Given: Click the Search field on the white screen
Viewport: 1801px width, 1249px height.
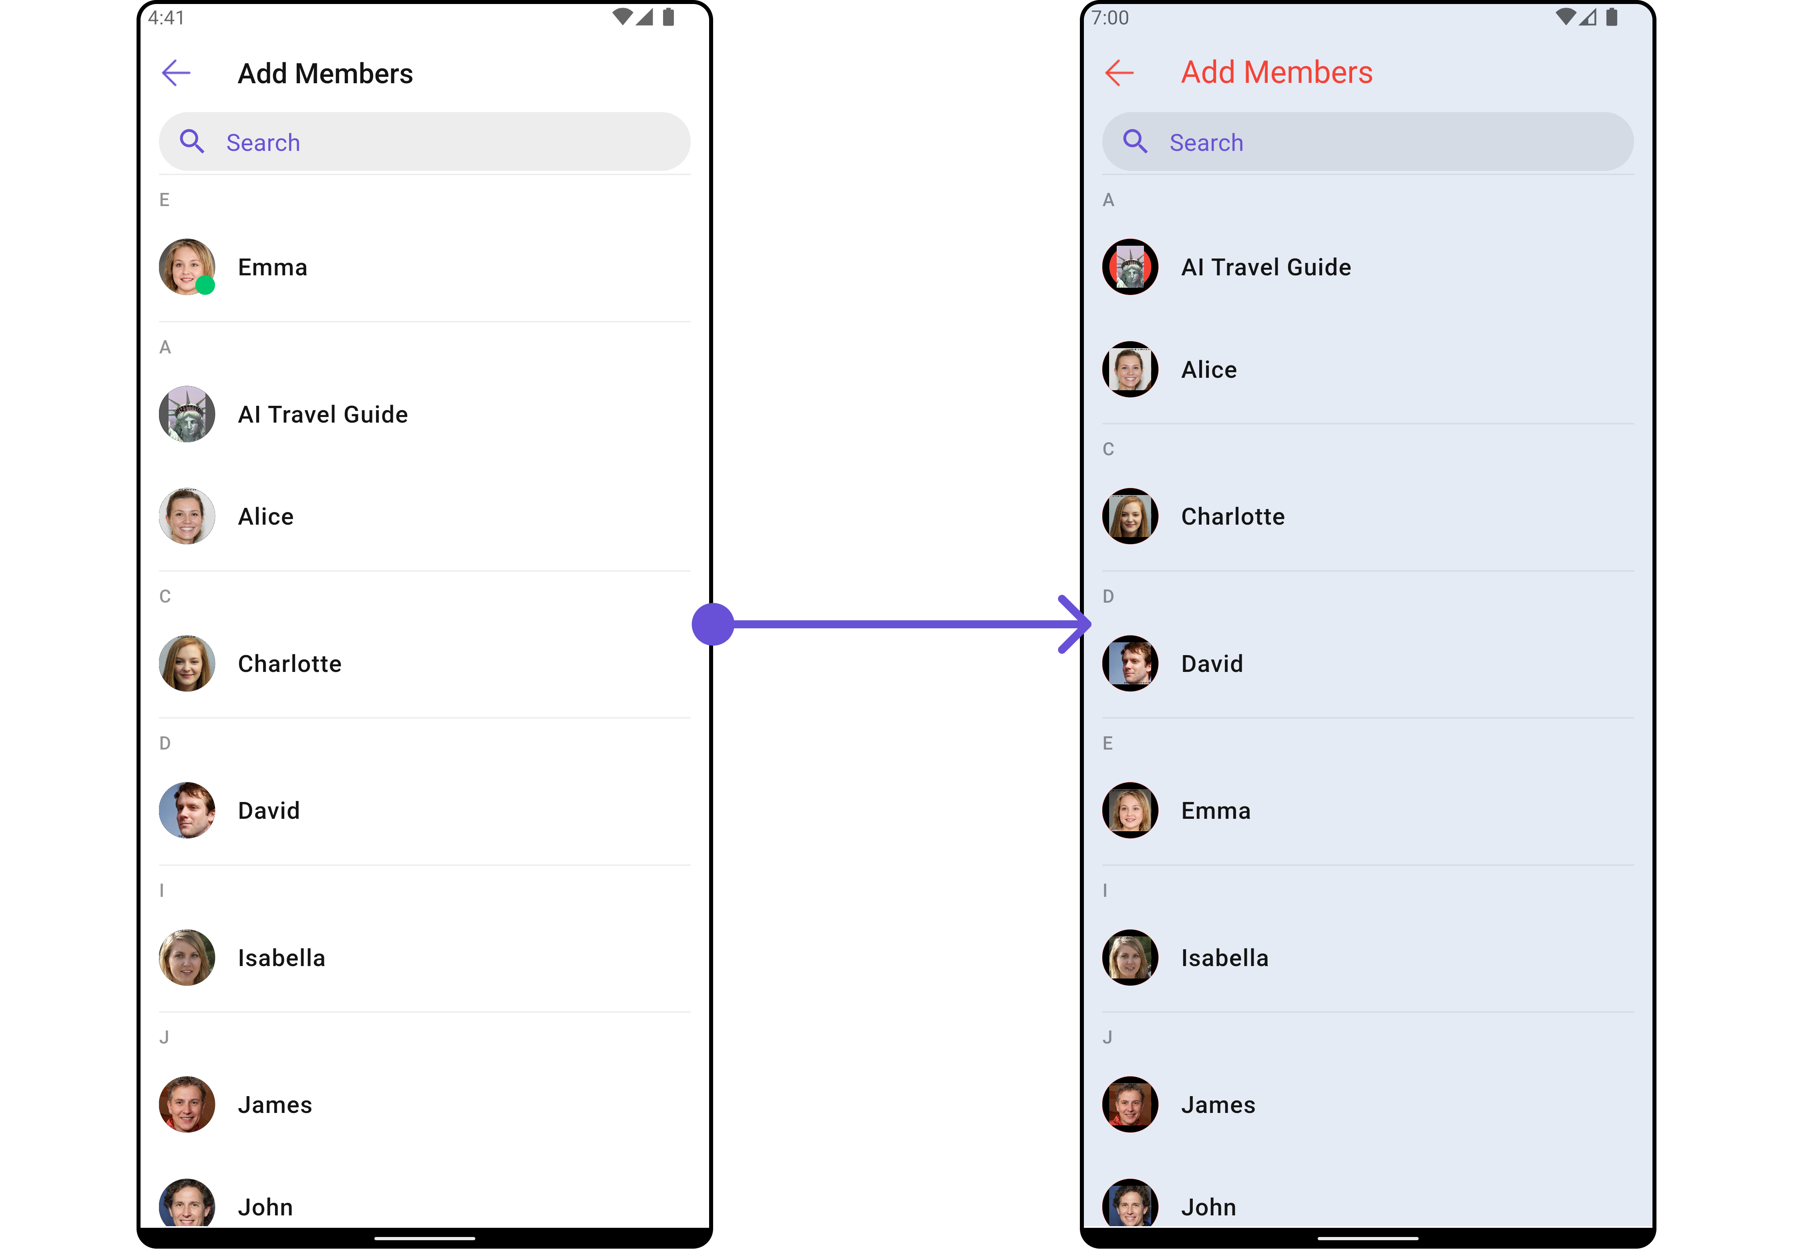Looking at the screenshot, I should click(x=424, y=142).
